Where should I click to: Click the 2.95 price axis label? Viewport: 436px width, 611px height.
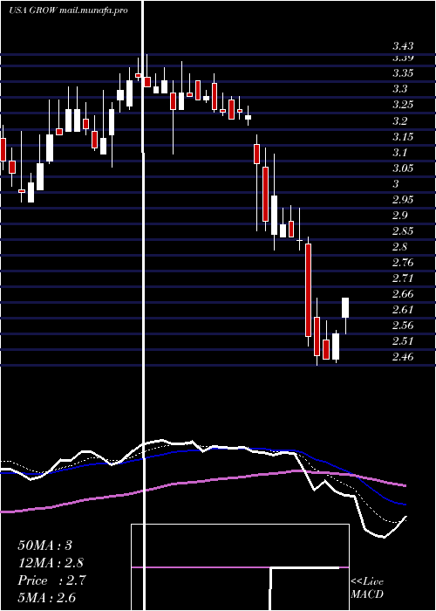403,200
